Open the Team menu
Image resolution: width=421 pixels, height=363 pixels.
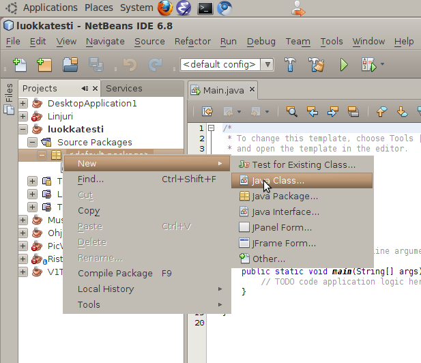coord(297,42)
